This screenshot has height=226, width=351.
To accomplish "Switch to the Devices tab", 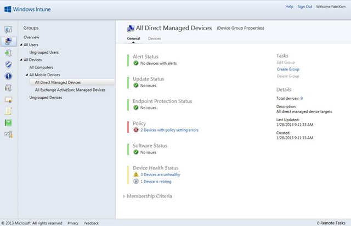I will (155, 39).
